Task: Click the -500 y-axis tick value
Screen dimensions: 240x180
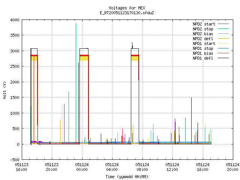Action: pyautogui.click(x=15, y=160)
